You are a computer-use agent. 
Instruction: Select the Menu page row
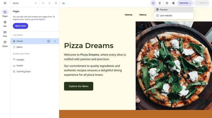tap(35, 47)
